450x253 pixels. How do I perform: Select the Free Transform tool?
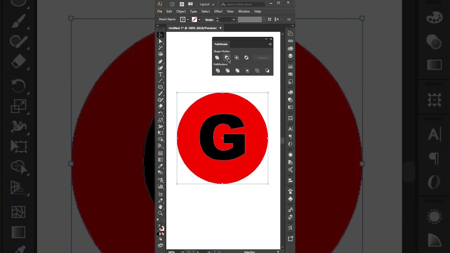coord(161,133)
